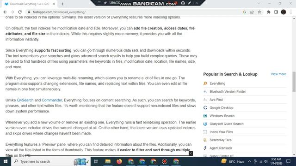Open the Agent Ransack link
296x166 pixels.
pyautogui.click(x=221, y=148)
